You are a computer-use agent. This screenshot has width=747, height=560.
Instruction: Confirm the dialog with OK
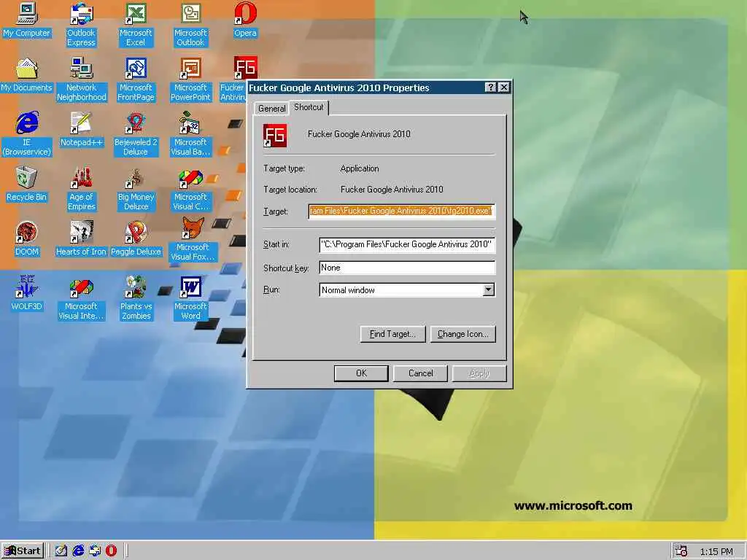(361, 373)
